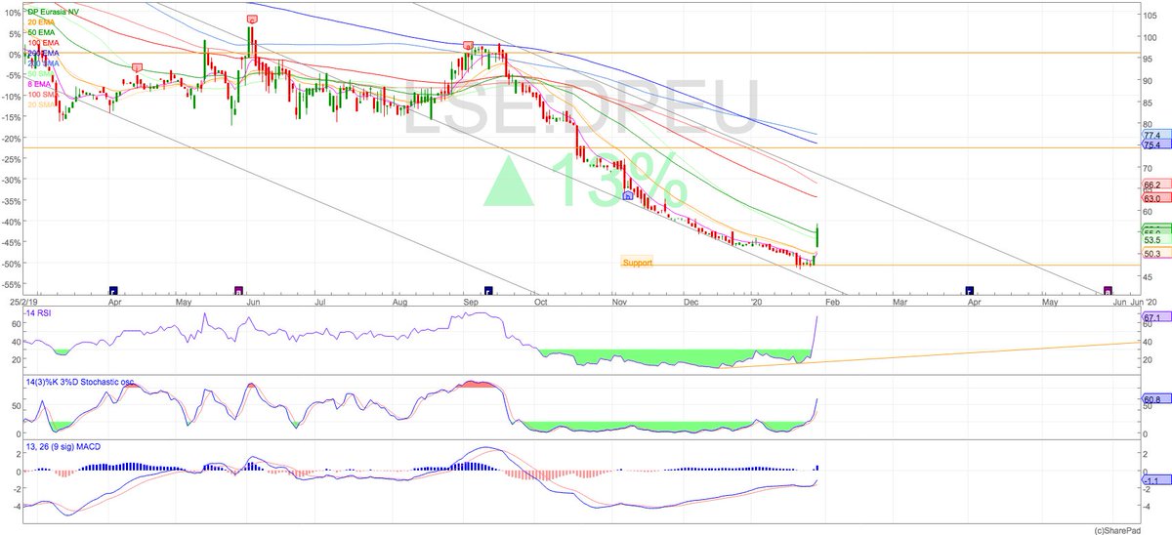Select the 100 EMA legend entry
The image size is (1172, 535).
click(x=42, y=44)
